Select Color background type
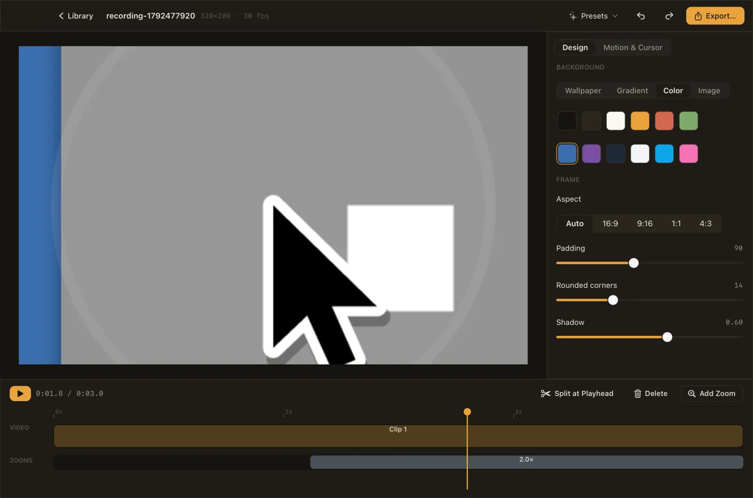Image resolution: width=753 pixels, height=498 pixels. point(673,91)
